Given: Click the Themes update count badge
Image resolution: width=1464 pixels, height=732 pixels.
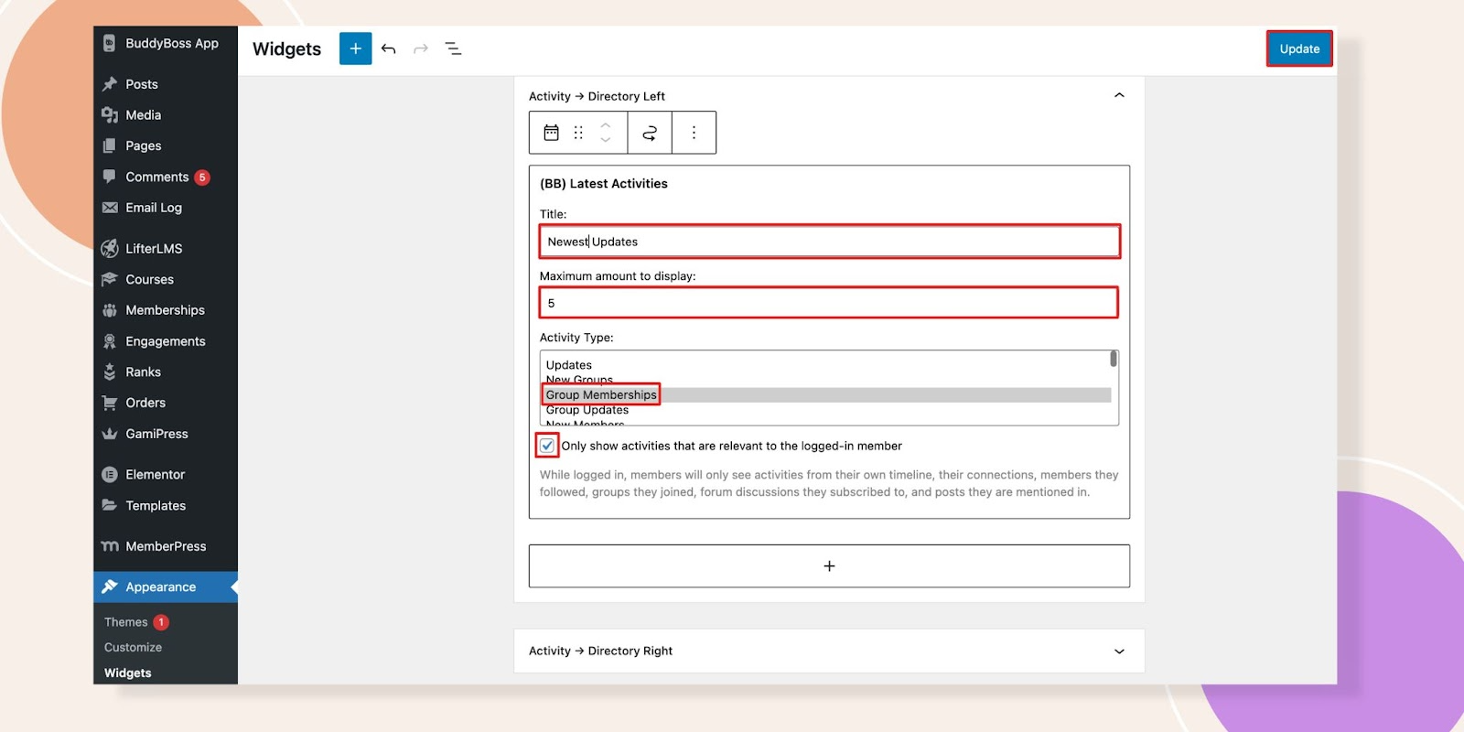Looking at the screenshot, I should [x=161, y=622].
